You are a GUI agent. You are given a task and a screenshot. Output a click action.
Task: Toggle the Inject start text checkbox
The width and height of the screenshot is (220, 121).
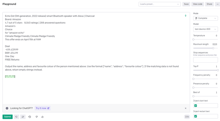pos(196,106)
